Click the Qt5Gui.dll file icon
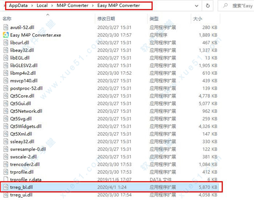Screen dimensions: 254x200 (6, 103)
